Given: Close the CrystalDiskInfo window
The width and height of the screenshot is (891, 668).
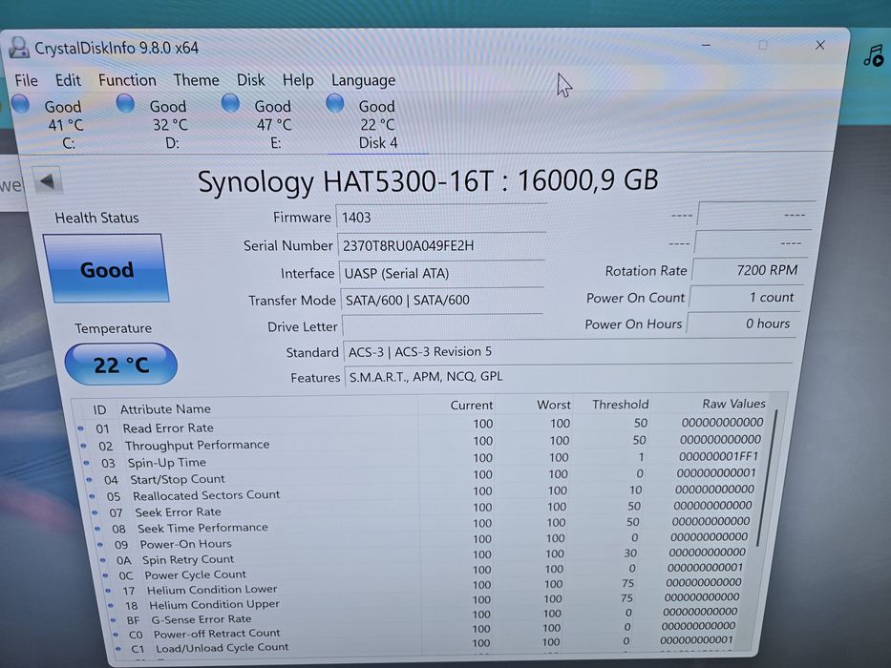Looking at the screenshot, I should pyautogui.click(x=819, y=45).
